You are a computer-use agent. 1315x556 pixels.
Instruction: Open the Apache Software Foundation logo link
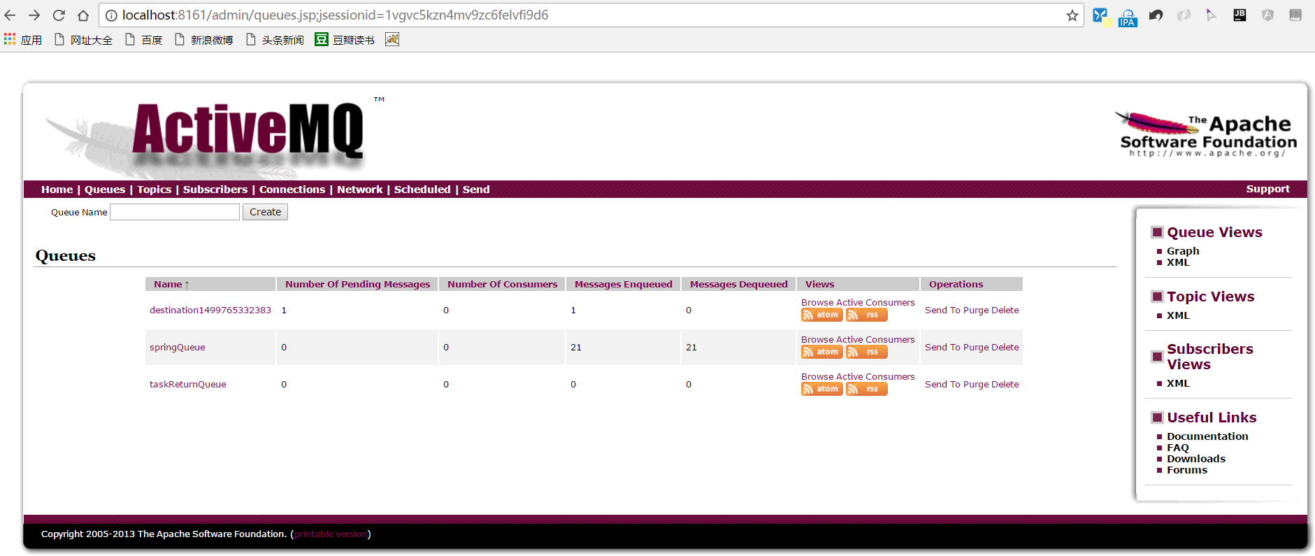(x=1206, y=135)
